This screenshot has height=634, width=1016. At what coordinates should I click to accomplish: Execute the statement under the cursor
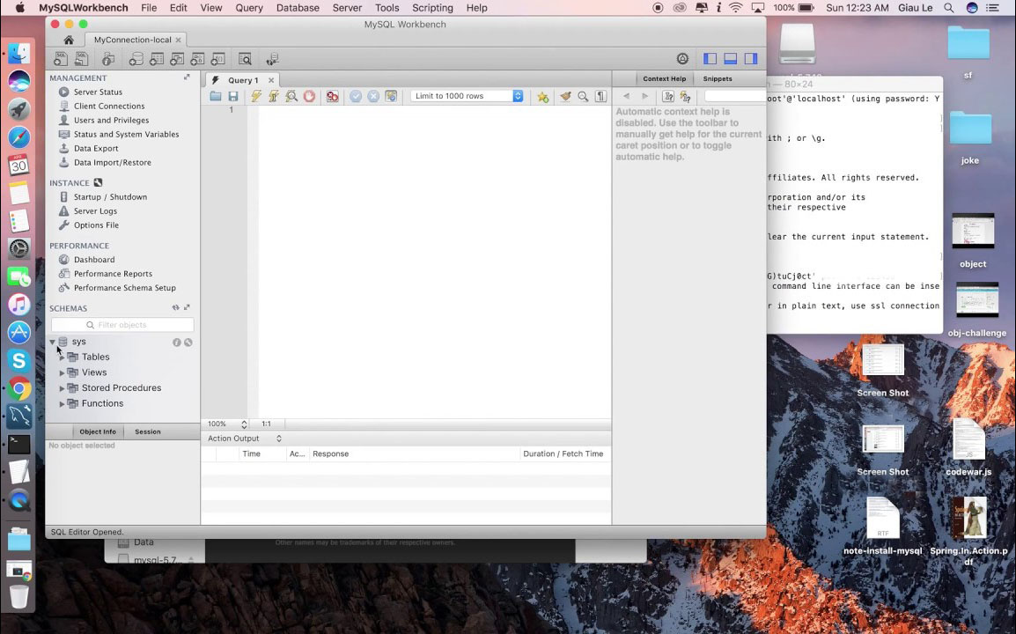tap(274, 96)
